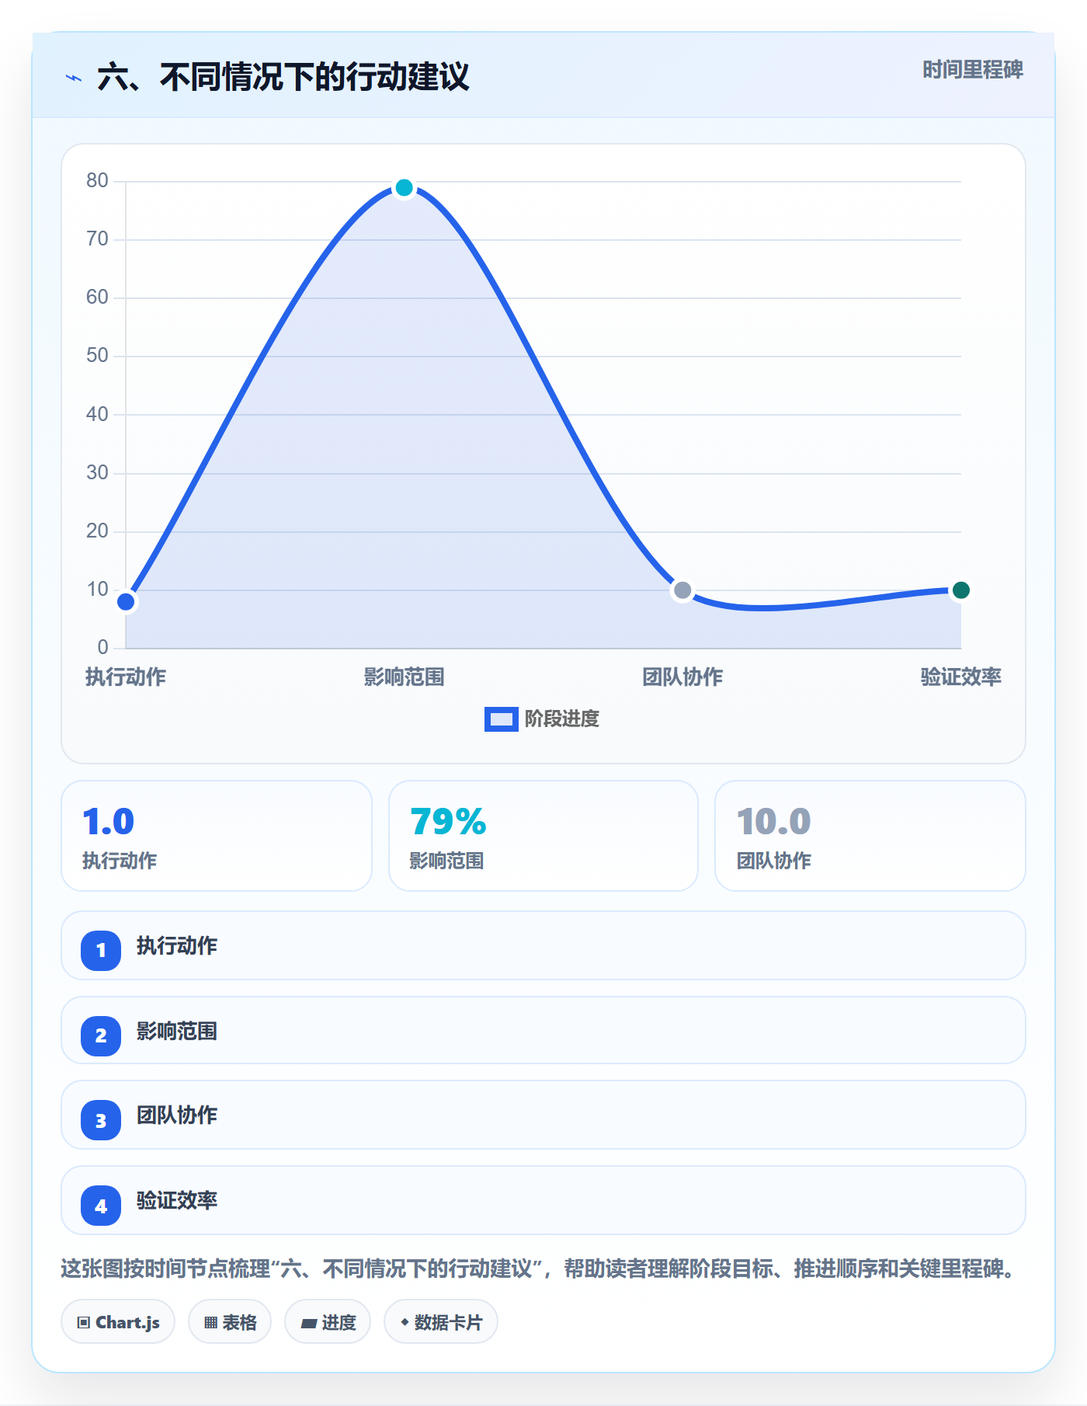1087x1406 pixels.
Task: Click the lightning bolt icon beside the title
Action: pos(74,78)
